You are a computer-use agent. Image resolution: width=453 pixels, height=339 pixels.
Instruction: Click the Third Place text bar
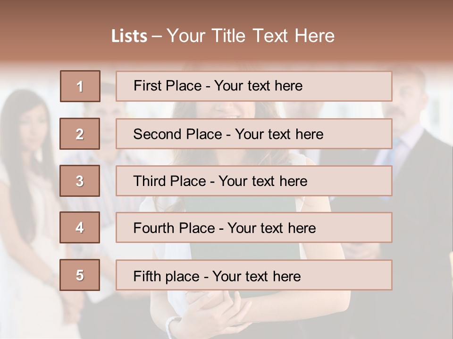click(254, 181)
